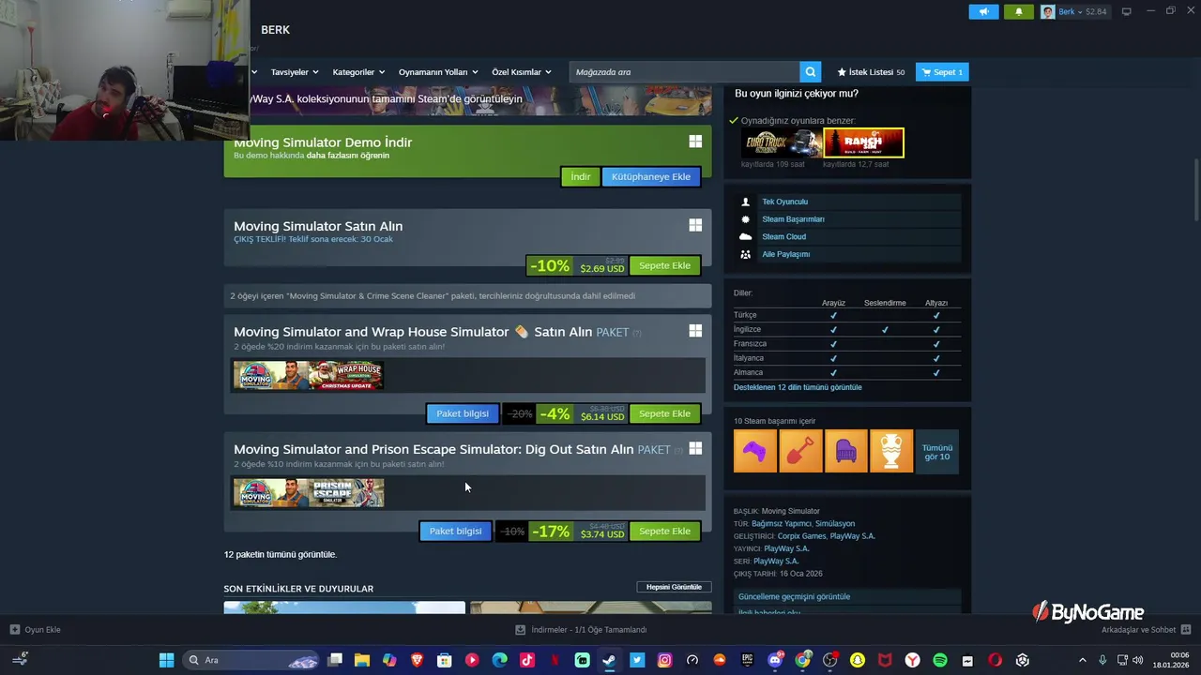This screenshot has height=675, width=1201.
Task: Open the Arkadaşlar ve Sohbet chat icon
Action: point(1186,629)
